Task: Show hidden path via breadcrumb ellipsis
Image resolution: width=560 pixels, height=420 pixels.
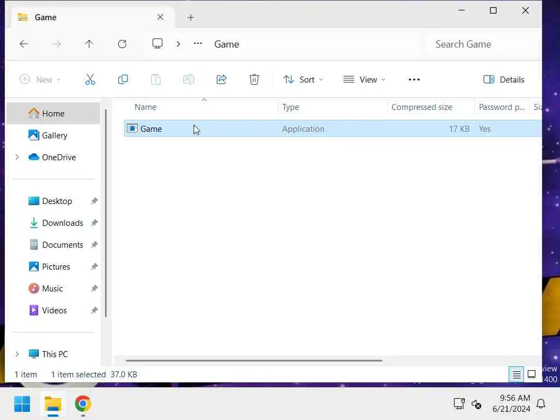Action: point(198,44)
